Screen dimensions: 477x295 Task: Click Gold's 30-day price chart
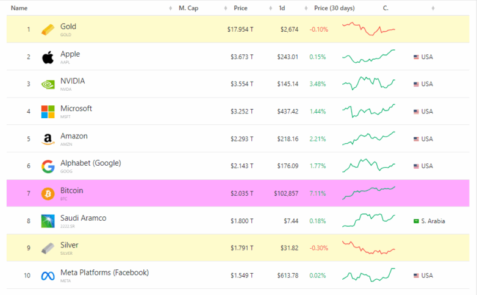368,29
